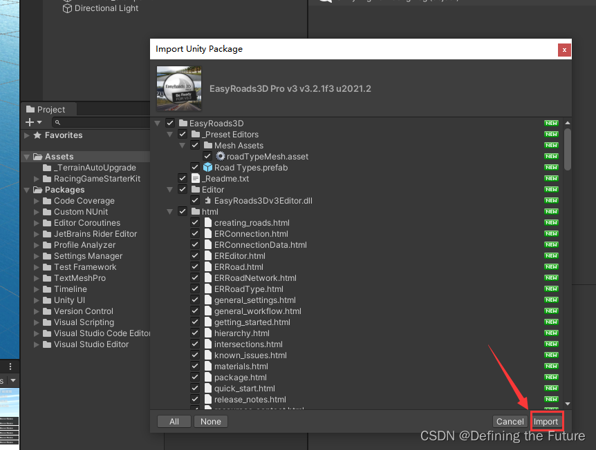Click the Favorites star icon in Project panel
The image size is (596, 450).
point(37,135)
